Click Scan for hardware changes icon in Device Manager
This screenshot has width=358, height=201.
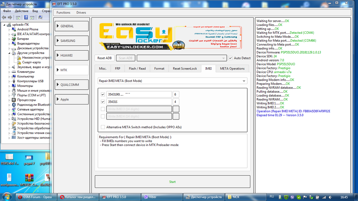(x=40, y=17)
